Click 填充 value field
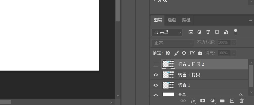This screenshot has height=105, width=254. [x=224, y=53]
